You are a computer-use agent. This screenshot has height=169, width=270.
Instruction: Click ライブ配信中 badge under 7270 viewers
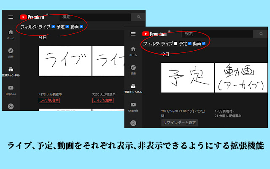(103, 101)
